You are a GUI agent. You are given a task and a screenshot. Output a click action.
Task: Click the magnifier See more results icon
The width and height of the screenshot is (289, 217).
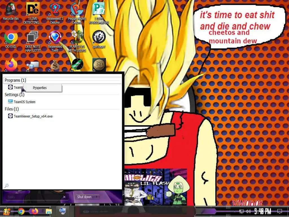(6, 186)
